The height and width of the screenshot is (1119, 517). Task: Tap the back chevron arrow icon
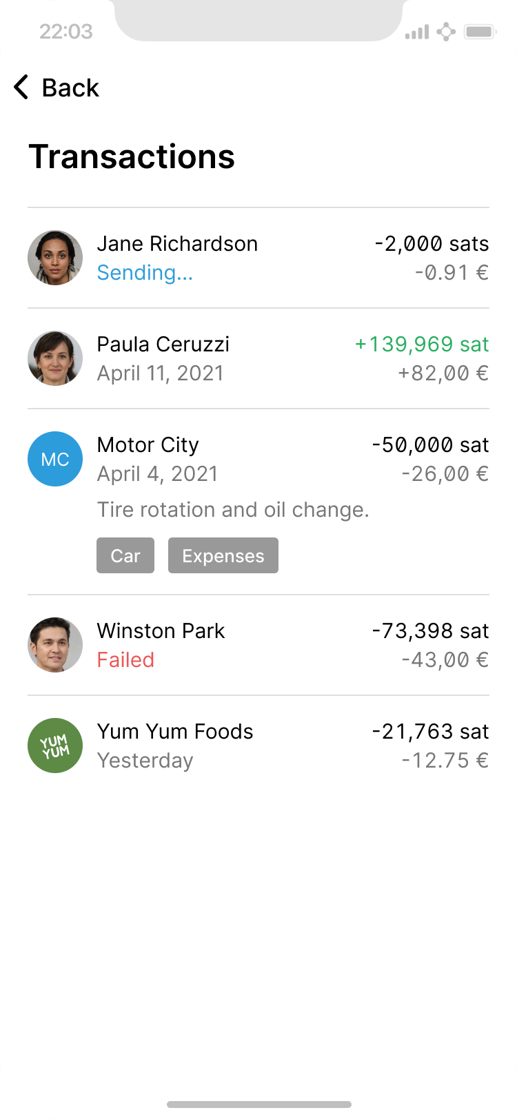pos(21,88)
